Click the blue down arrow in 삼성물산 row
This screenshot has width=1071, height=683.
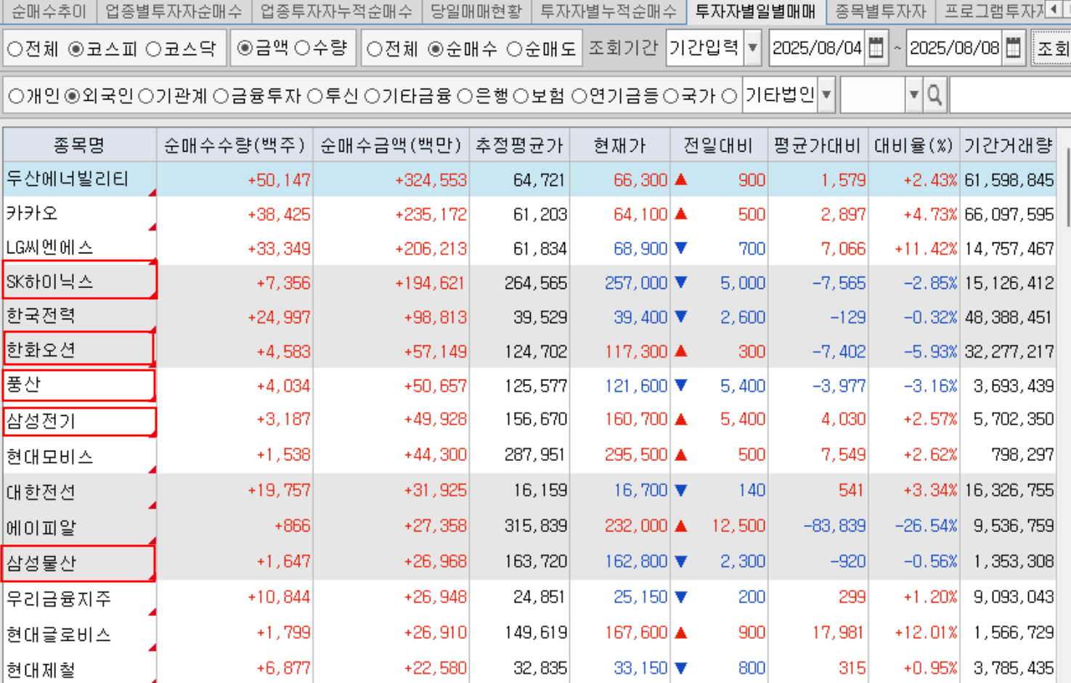point(681,561)
